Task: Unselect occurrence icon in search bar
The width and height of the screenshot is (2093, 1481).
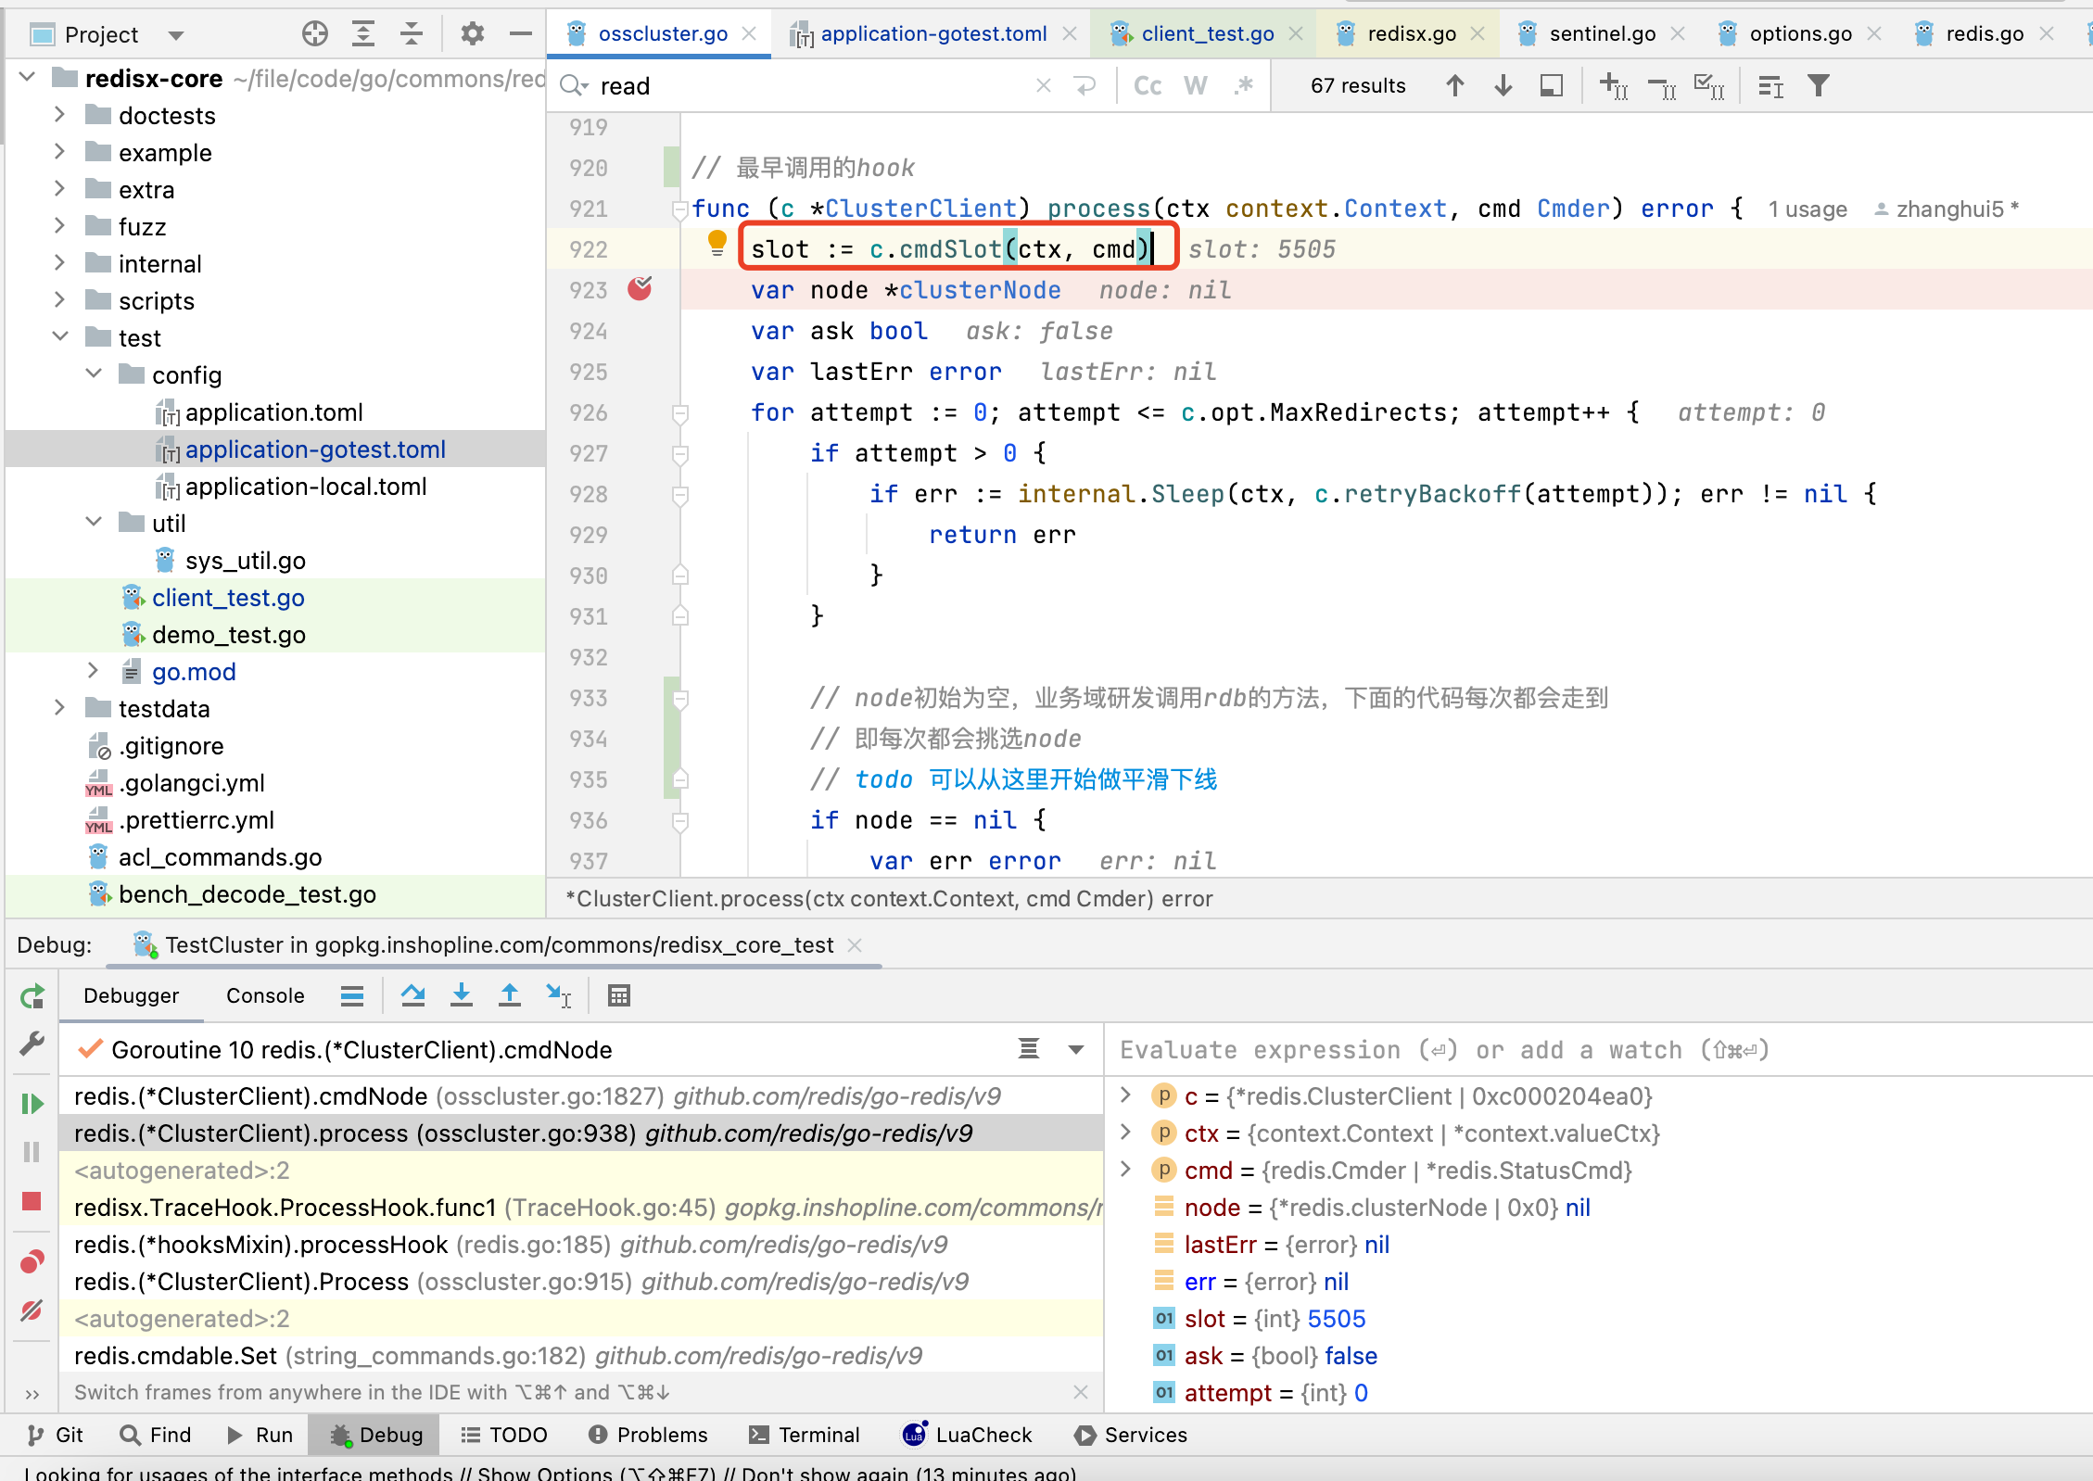Action: click(x=1662, y=86)
